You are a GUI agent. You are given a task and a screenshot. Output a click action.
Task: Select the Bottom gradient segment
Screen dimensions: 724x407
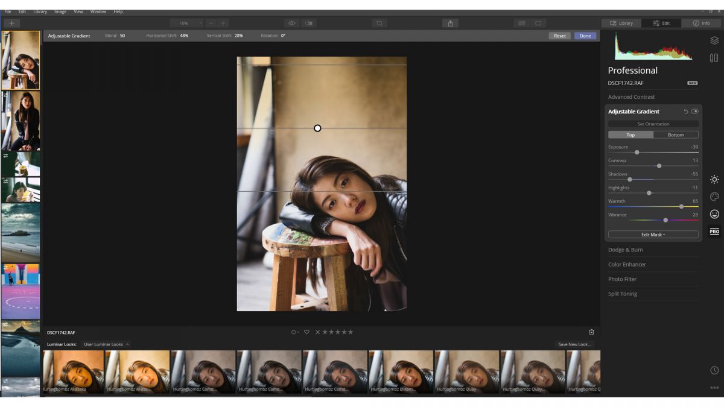(x=676, y=135)
